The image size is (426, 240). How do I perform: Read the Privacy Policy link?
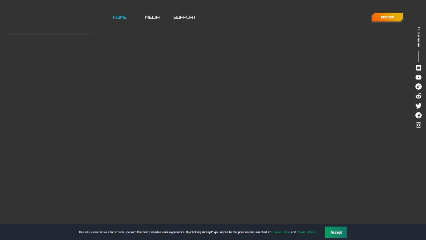[307, 232]
